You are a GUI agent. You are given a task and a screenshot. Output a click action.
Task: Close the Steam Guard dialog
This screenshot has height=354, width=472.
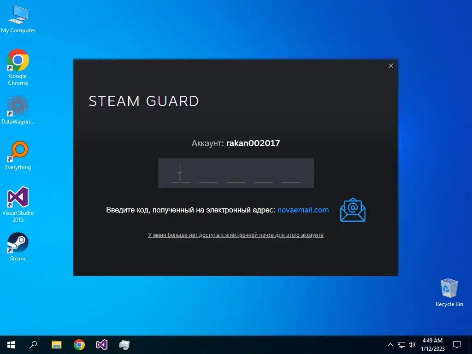[x=391, y=65]
